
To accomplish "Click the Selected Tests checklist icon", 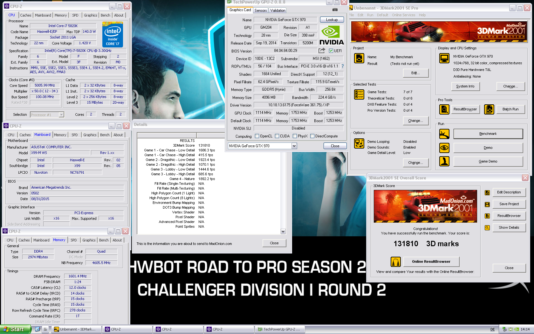I will (359, 94).
